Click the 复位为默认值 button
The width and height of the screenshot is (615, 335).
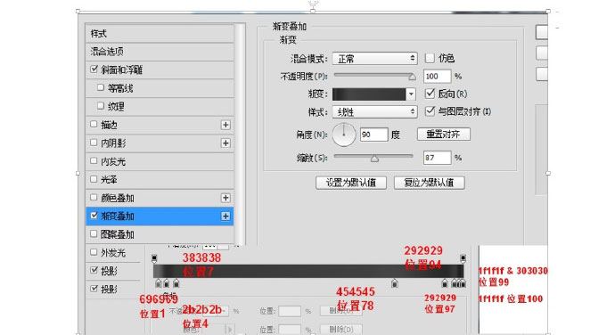tap(429, 183)
